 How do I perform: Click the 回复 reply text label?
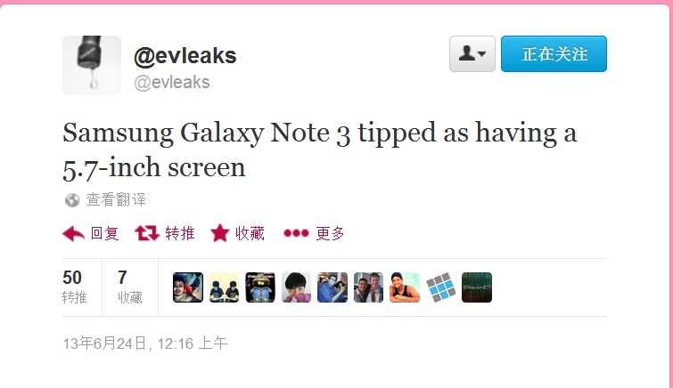pos(104,234)
